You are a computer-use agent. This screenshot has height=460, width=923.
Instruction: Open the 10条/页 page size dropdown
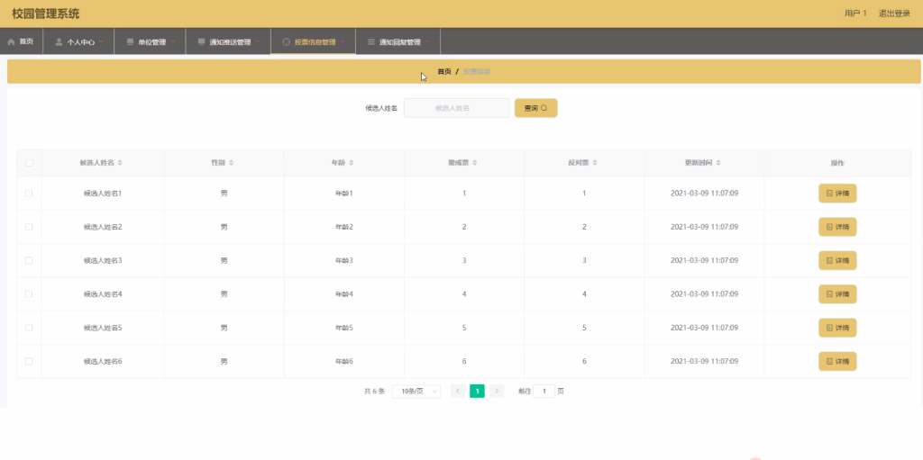pos(416,392)
